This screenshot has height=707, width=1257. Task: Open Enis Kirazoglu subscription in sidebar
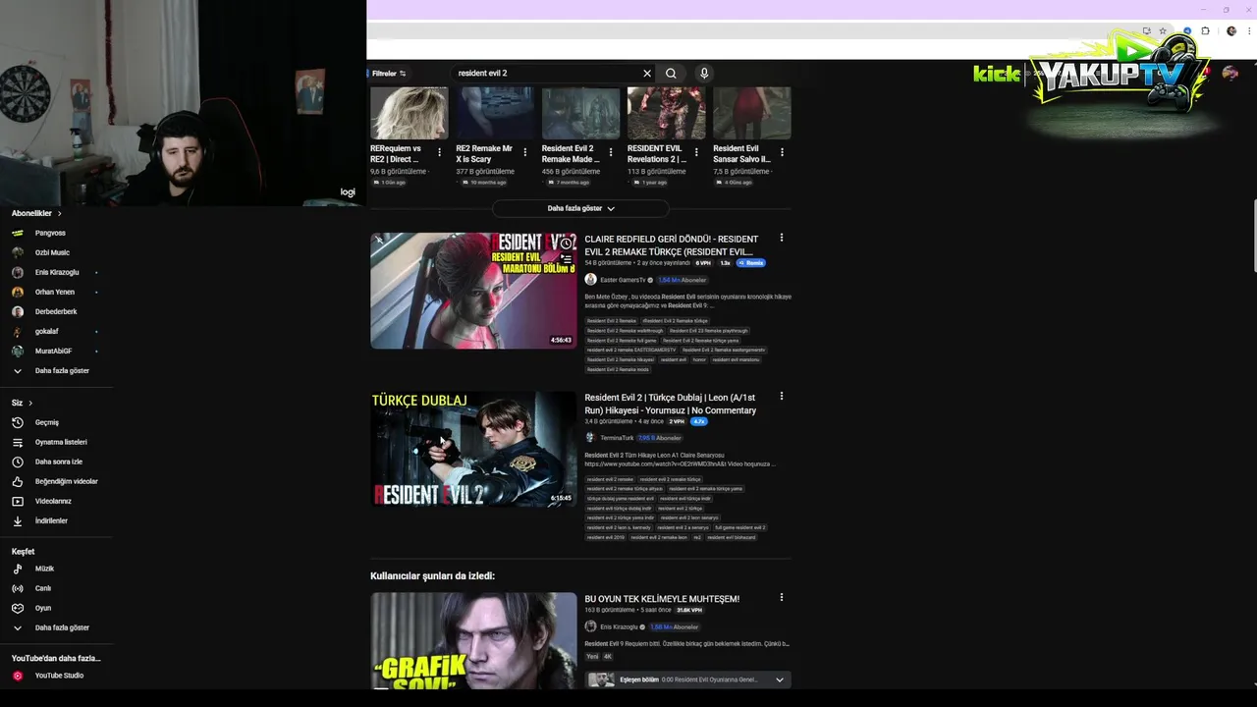[57, 272]
